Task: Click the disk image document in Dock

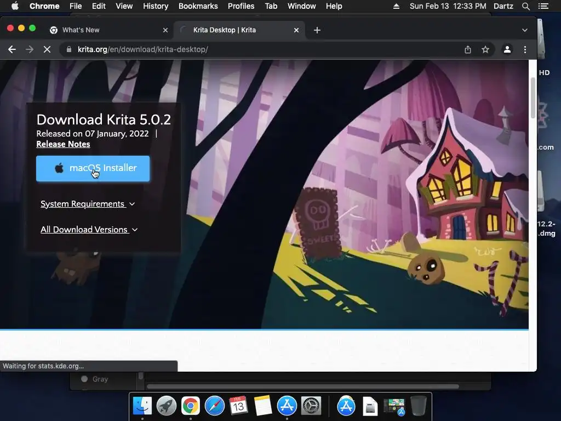Action: 370,406
